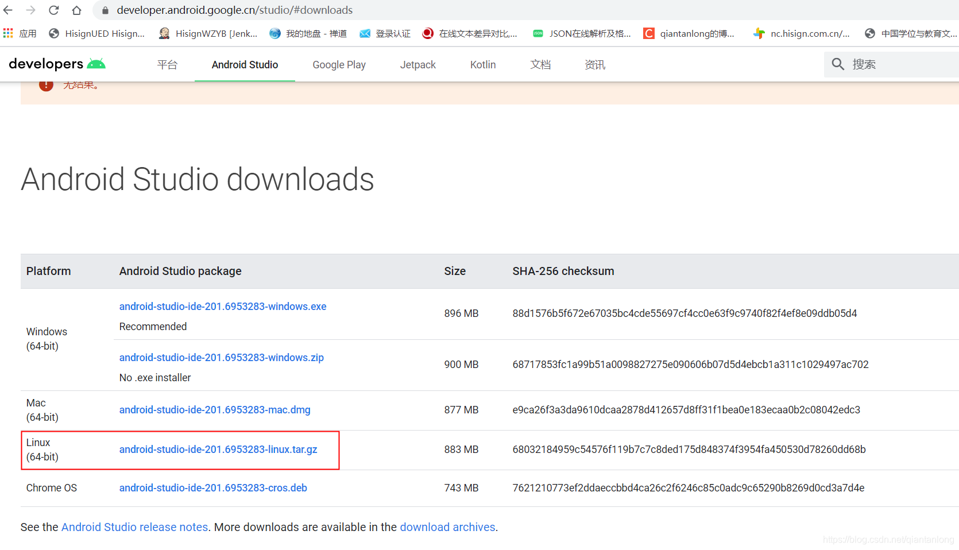Click the 743 MB size cell
This screenshot has height=550, width=959.
click(461, 488)
